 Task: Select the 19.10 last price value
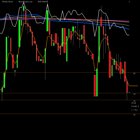pyautogui.click(x=134, y=103)
